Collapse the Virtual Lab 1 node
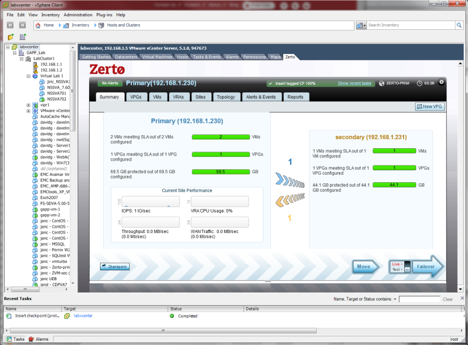Viewport: 468px width, 345px height. pyautogui.click(x=28, y=76)
